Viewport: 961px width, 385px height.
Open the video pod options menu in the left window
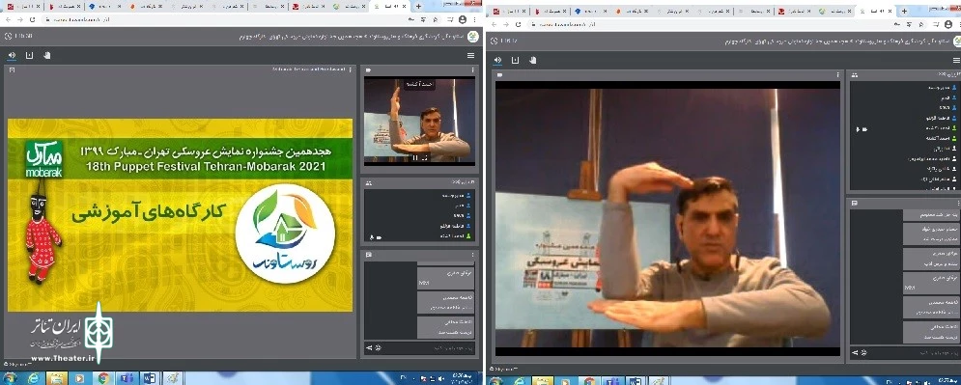[x=472, y=70]
